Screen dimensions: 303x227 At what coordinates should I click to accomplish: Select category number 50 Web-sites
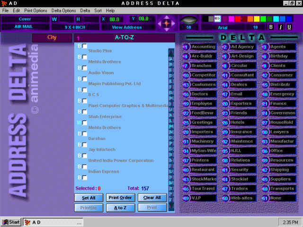tap(239, 198)
